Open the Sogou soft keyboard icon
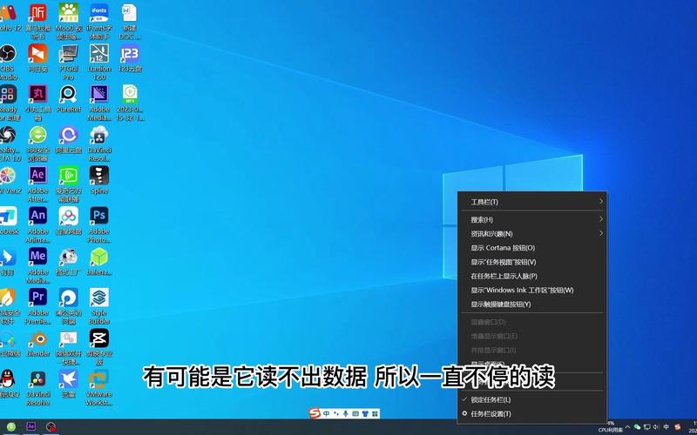The height and width of the screenshot is (435, 697). click(355, 414)
